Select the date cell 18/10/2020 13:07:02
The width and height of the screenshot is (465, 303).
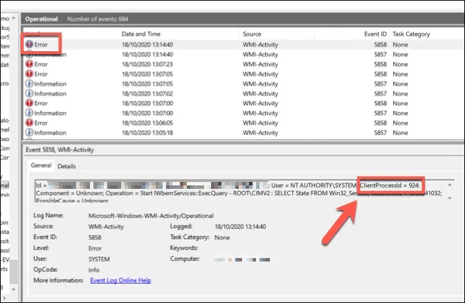147,93
